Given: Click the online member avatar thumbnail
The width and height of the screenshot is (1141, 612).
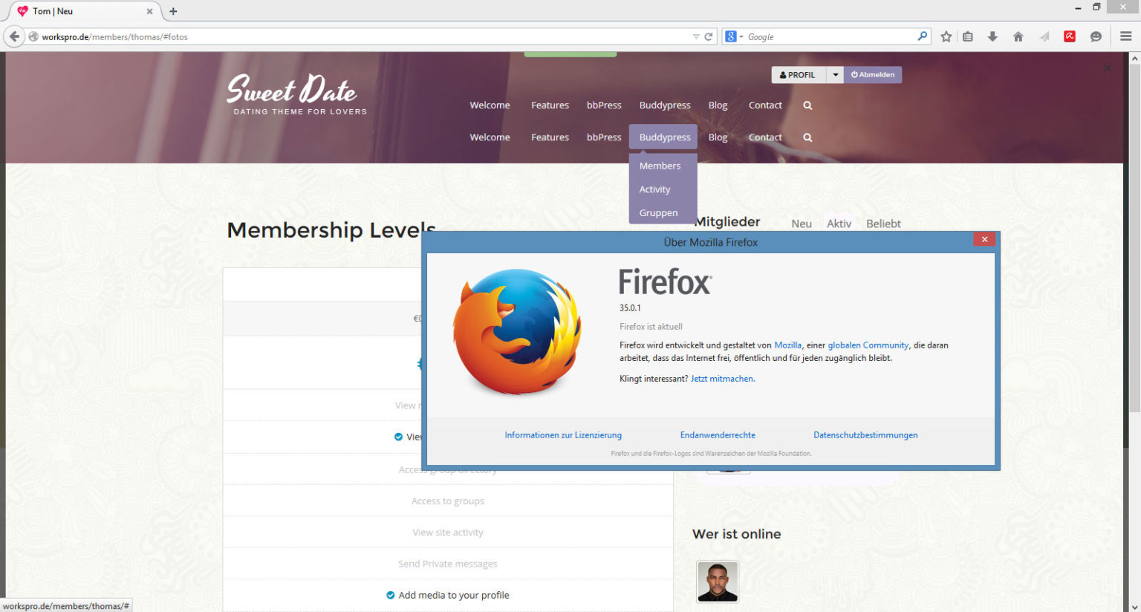Looking at the screenshot, I should 718,581.
